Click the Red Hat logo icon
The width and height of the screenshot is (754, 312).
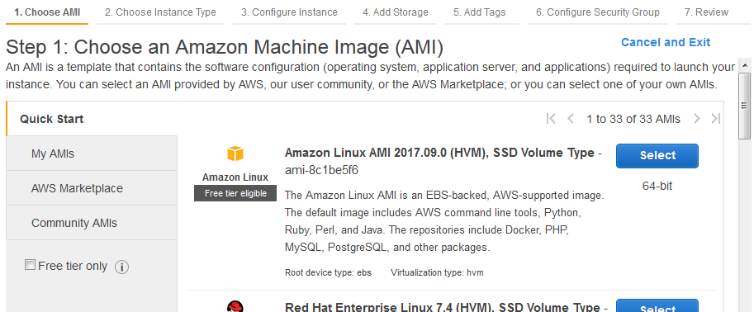coord(235,307)
